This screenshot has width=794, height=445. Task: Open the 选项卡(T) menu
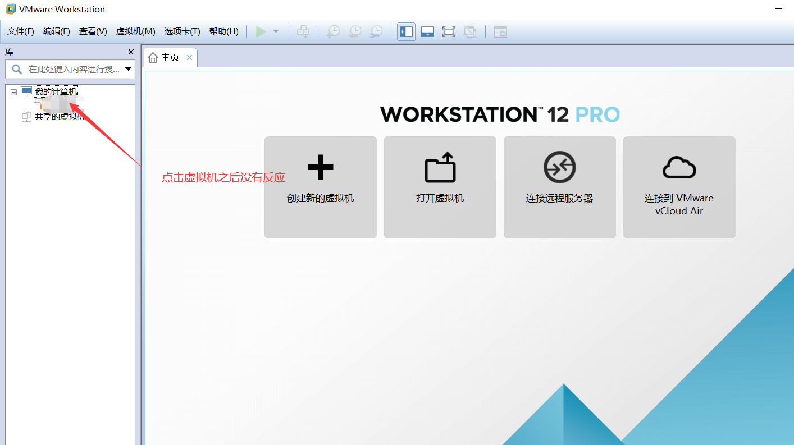182,31
